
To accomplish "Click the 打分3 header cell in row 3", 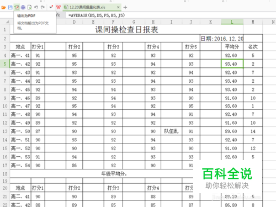I will click(x=113, y=47).
